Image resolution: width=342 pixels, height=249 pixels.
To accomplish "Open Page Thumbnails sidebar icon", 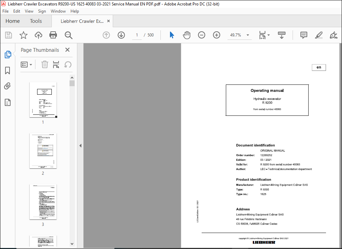I will tap(8, 54).
